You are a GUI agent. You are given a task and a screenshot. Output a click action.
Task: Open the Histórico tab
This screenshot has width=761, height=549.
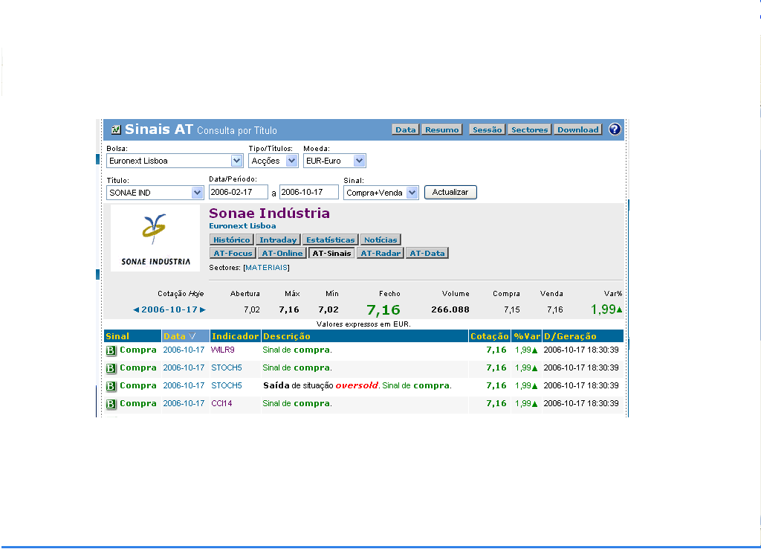[232, 240]
